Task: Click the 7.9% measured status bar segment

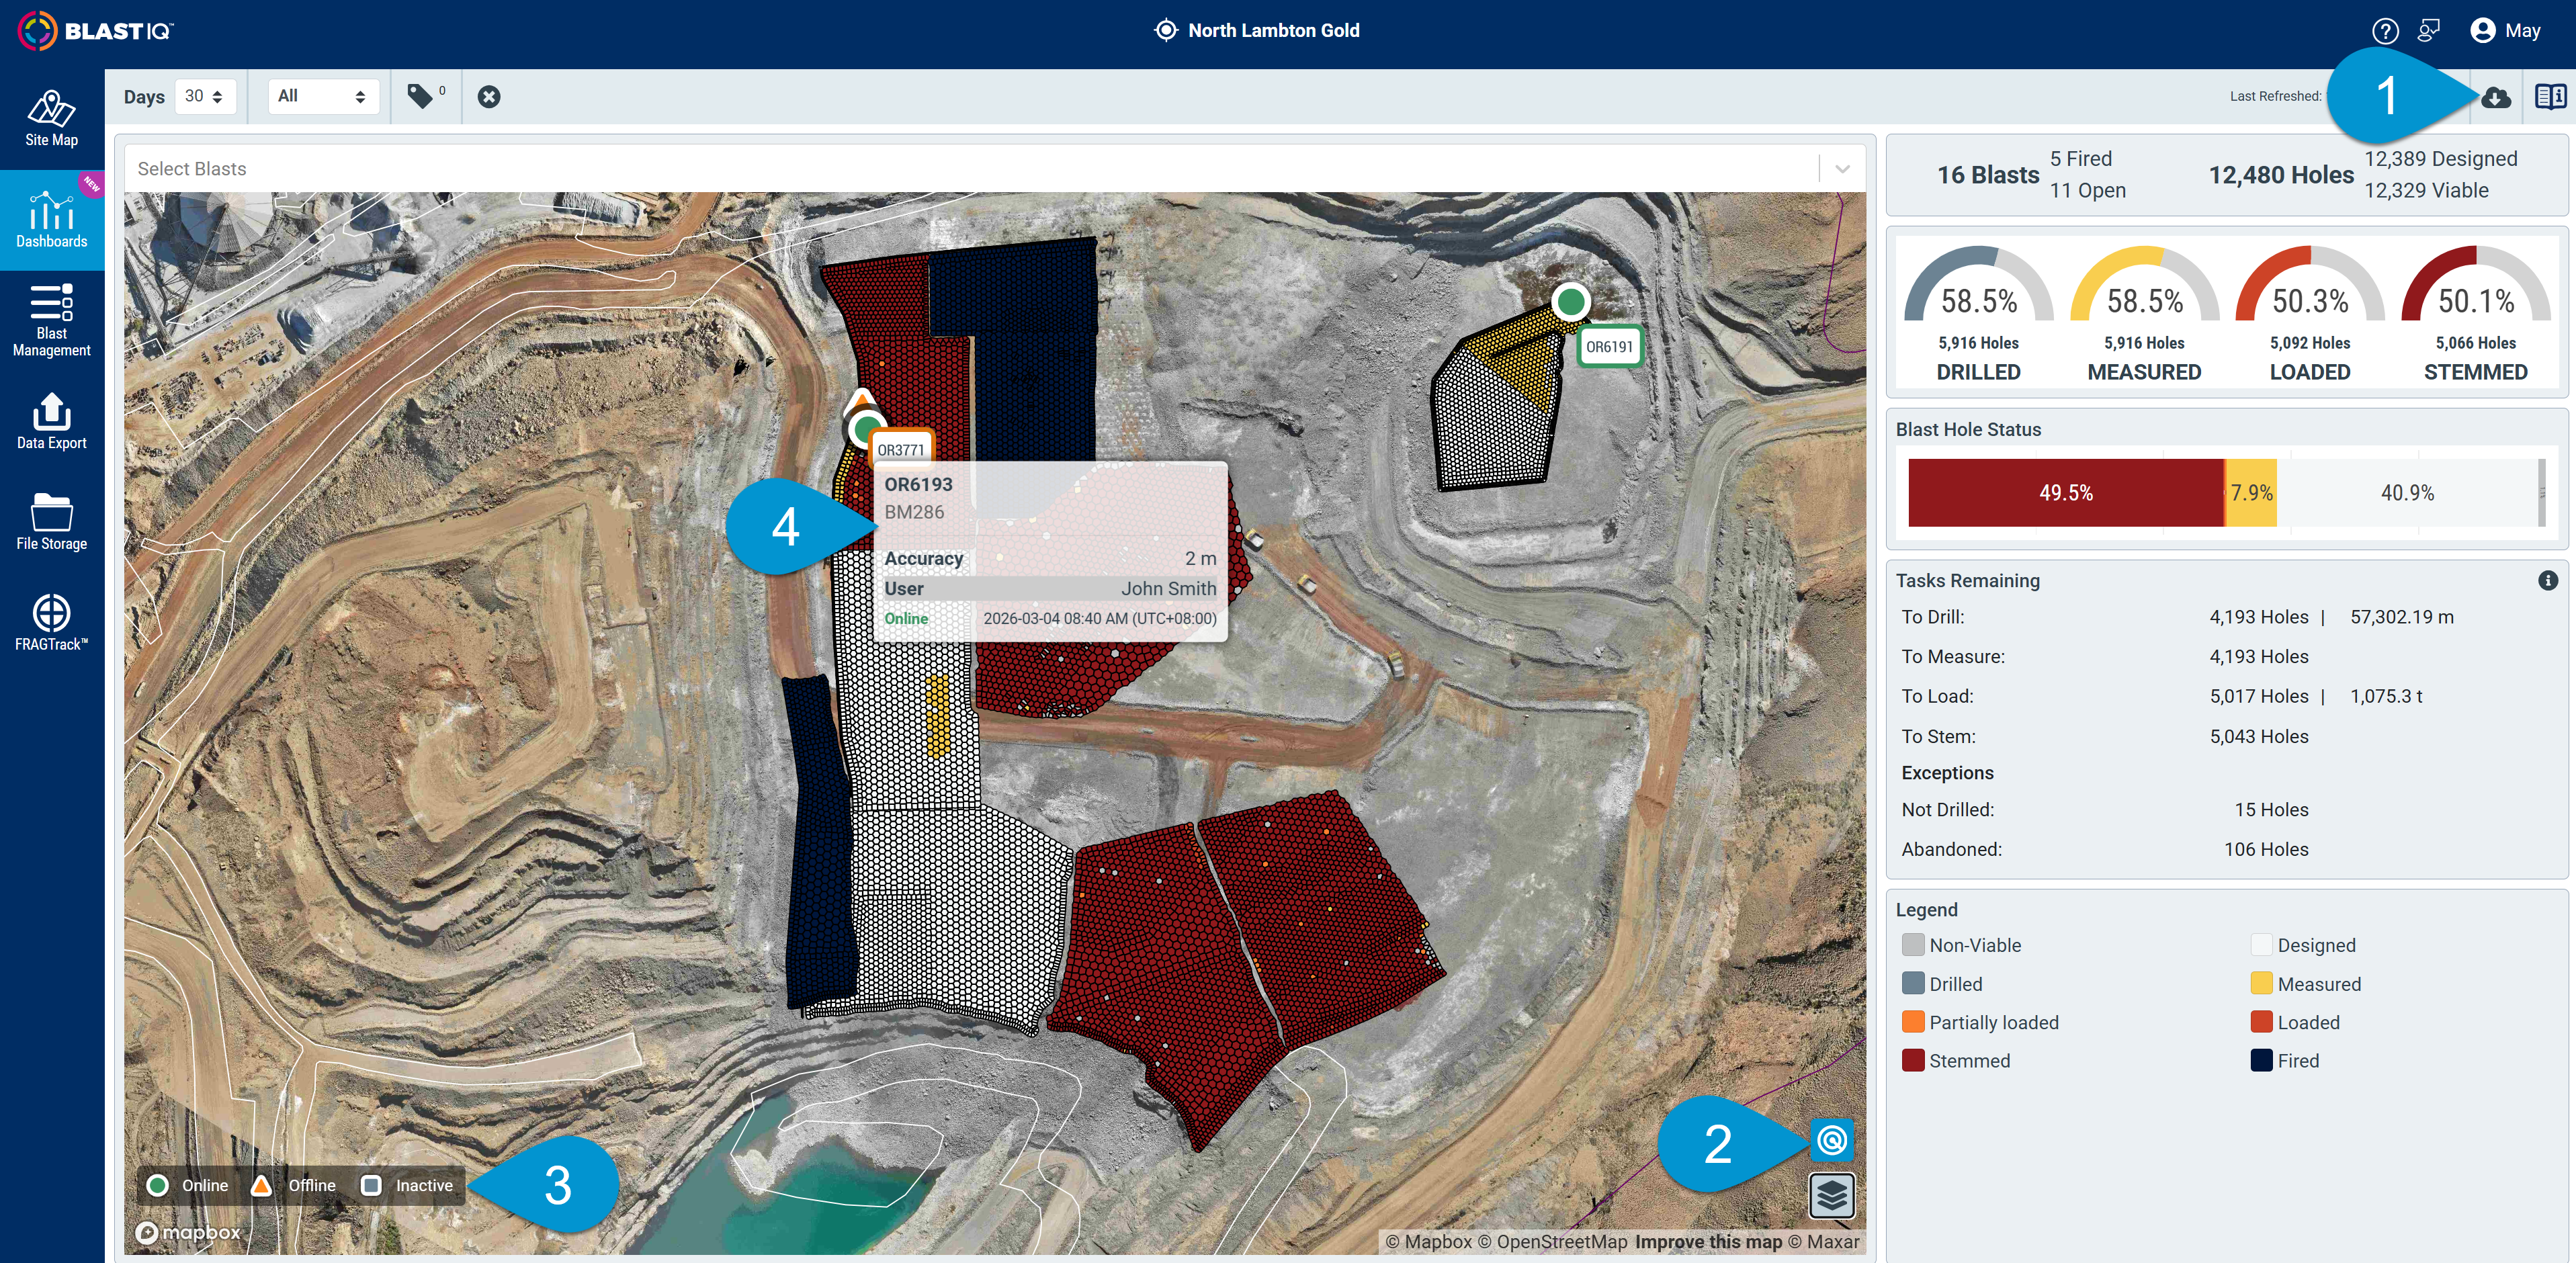Action: [x=2251, y=492]
